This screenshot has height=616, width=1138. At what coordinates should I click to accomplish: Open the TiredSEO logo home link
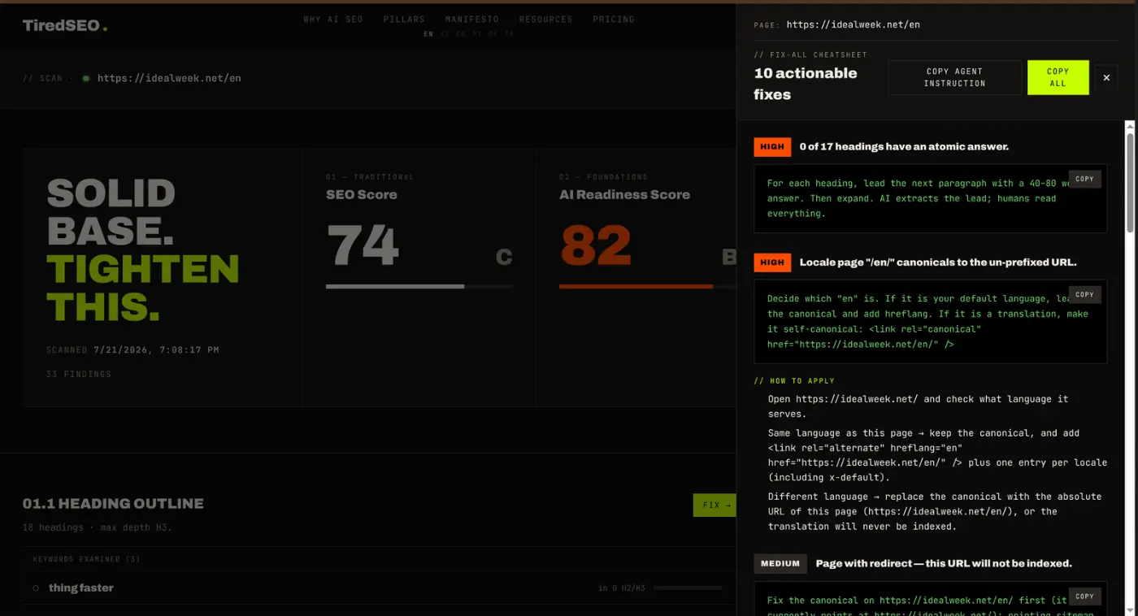coord(65,25)
